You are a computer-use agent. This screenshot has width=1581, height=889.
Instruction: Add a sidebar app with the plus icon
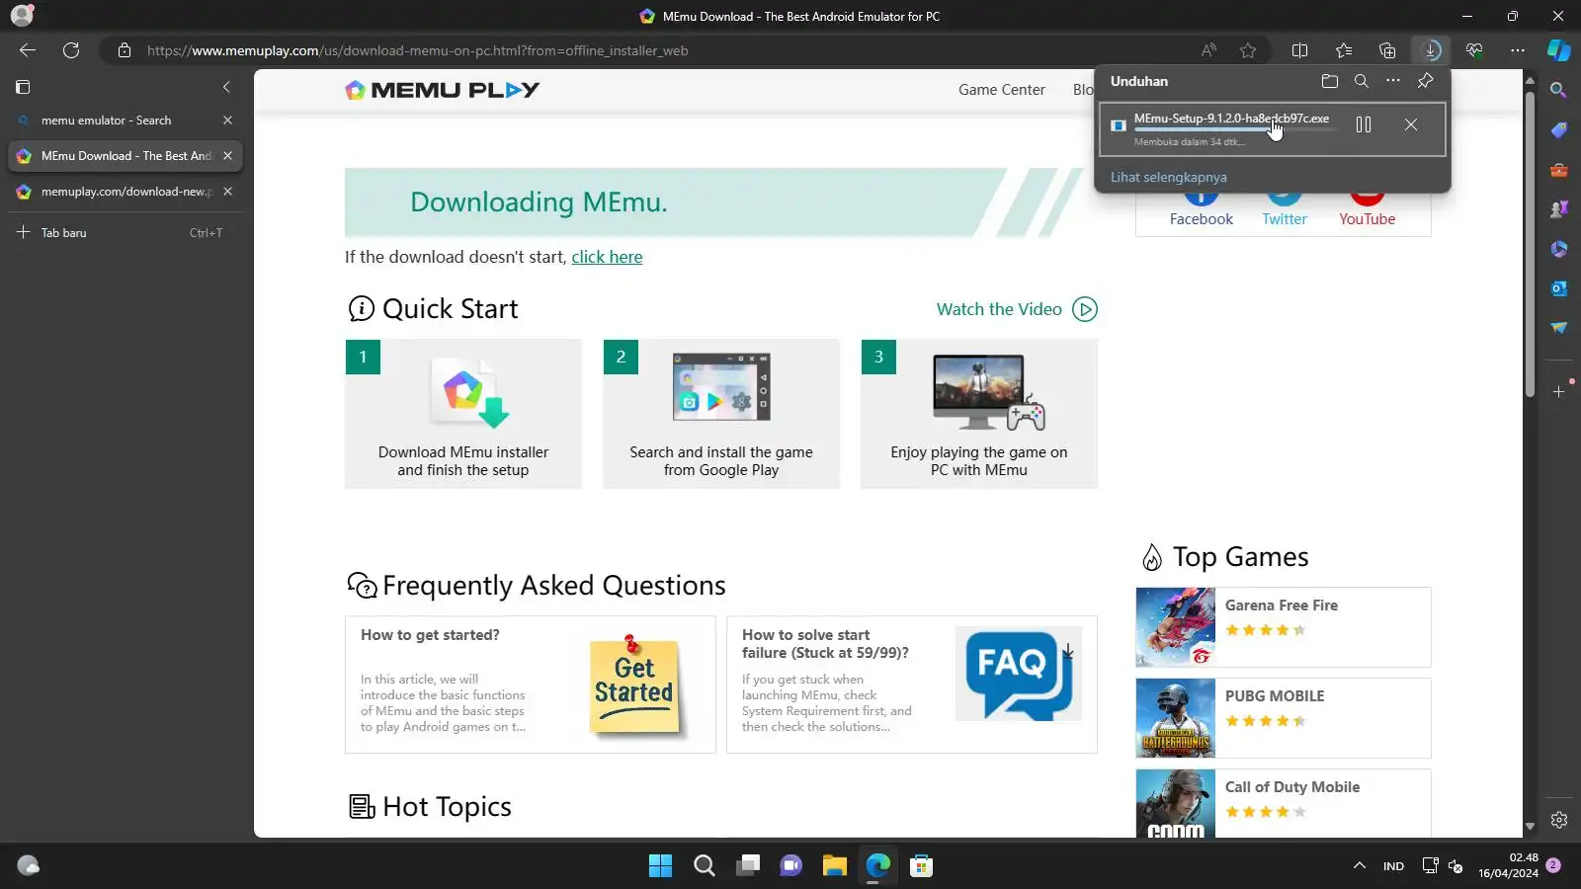1558,392
